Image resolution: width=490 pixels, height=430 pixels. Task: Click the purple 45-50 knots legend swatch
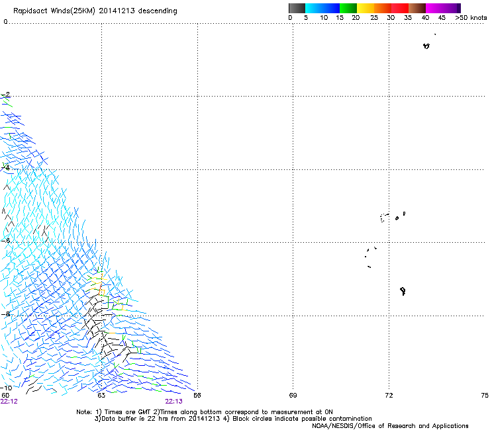(452, 8)
